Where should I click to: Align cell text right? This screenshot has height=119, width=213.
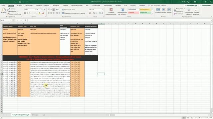[x=54, y=13]
